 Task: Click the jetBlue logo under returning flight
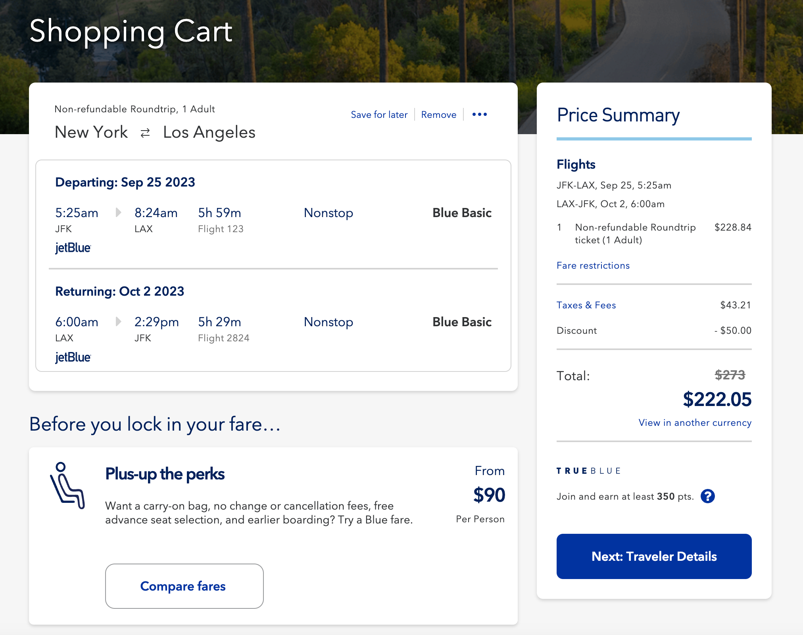coord(73,357)
